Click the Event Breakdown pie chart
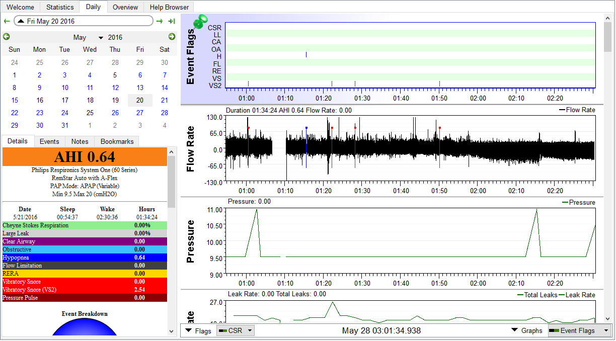 click(x=85, y=327)
